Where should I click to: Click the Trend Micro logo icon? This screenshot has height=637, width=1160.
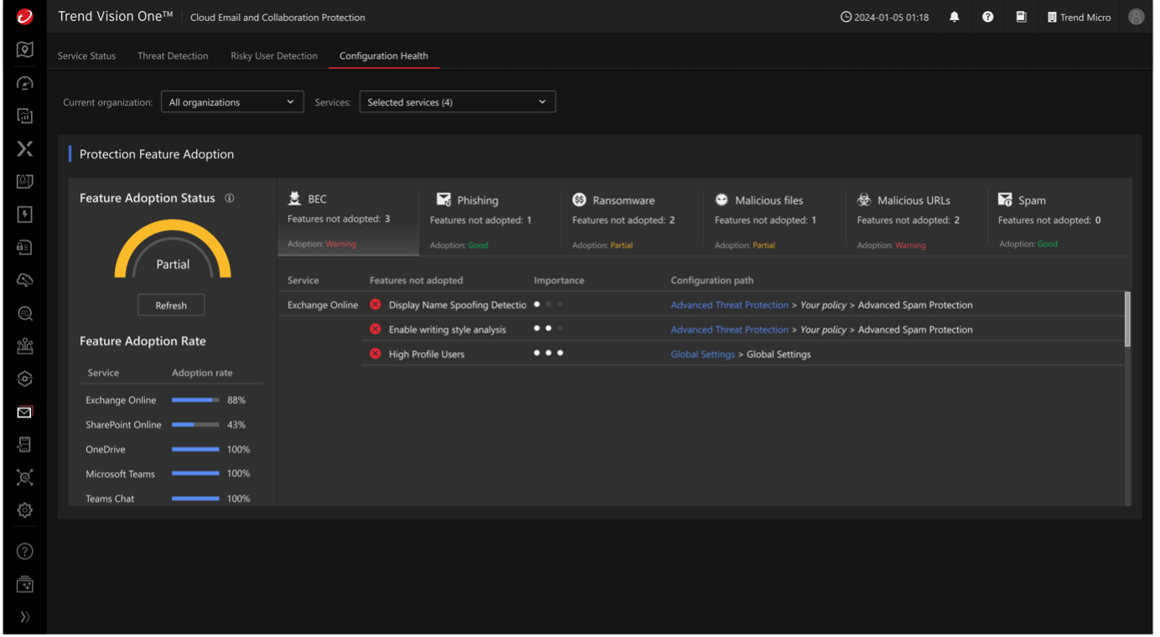tap(24, 17)
